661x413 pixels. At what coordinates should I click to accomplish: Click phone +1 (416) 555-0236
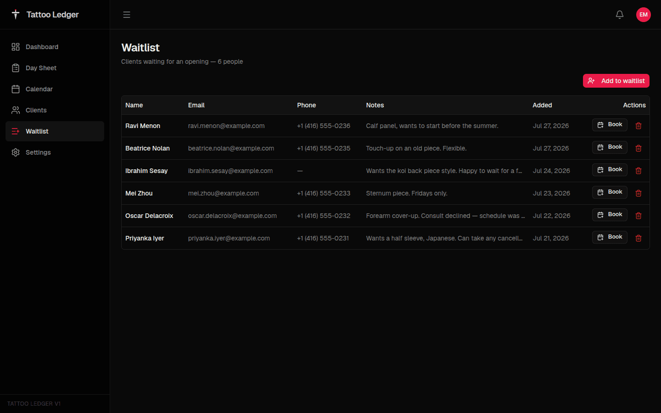click(x=324, y=126)
